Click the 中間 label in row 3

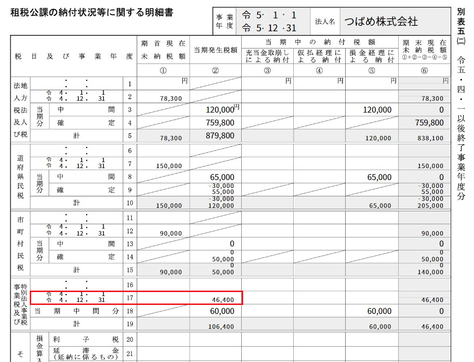86,110
